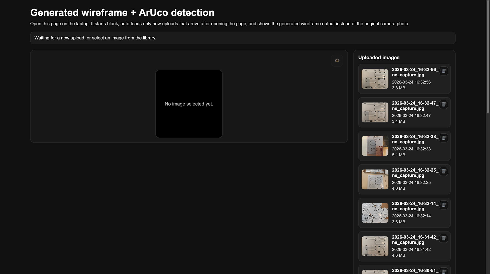Click the timestamp 2026-03-24 16:32:47
Image resolution: width=490 pixels, height=274 pixels.
click(x=411, y=115)
